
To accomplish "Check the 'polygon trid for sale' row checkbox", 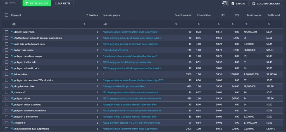I will coord(7,62).
